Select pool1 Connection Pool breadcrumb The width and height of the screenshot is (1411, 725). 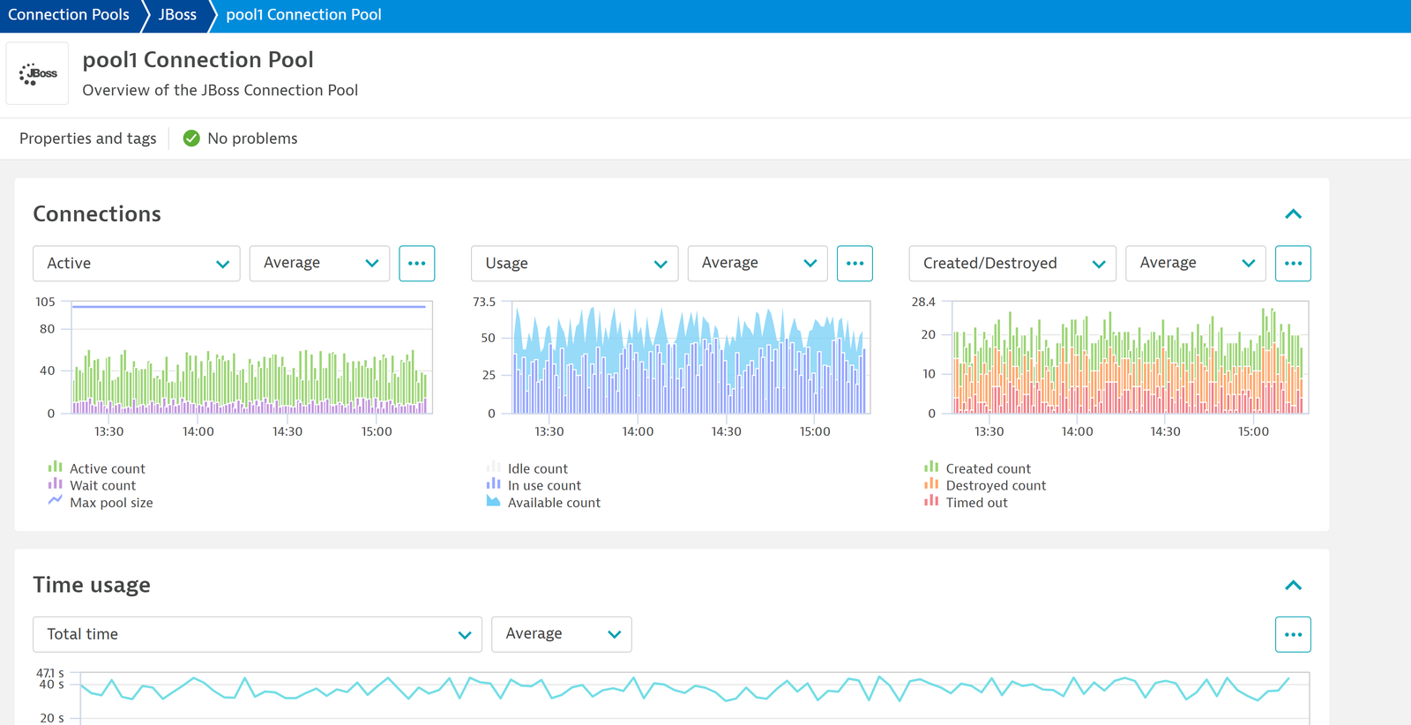click(303, 15)
